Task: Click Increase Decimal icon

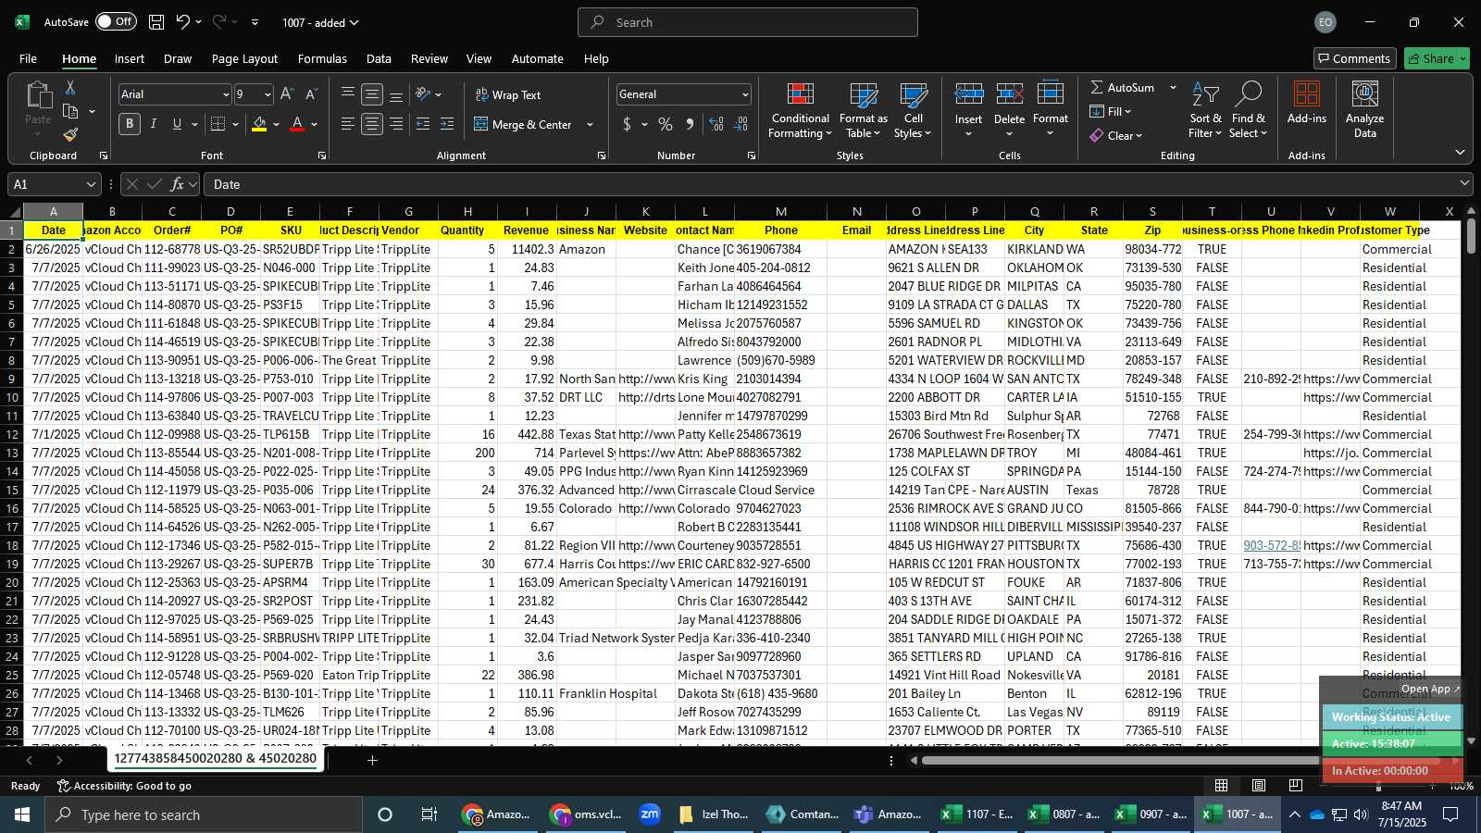Action: [x=716, y=124]
